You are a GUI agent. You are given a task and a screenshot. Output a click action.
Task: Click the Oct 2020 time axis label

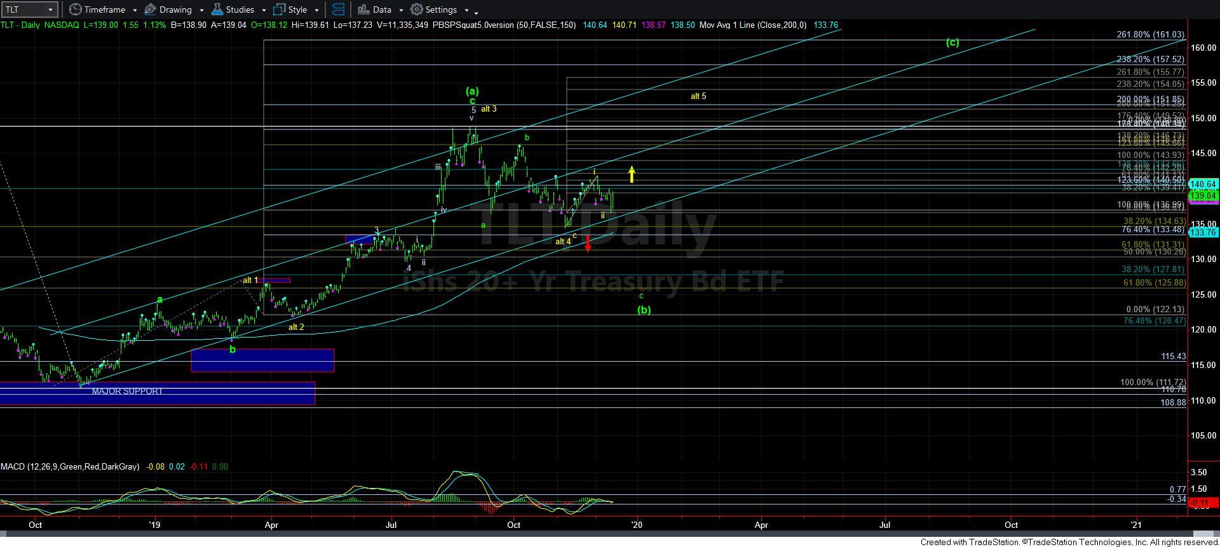tap(1010, 525)
